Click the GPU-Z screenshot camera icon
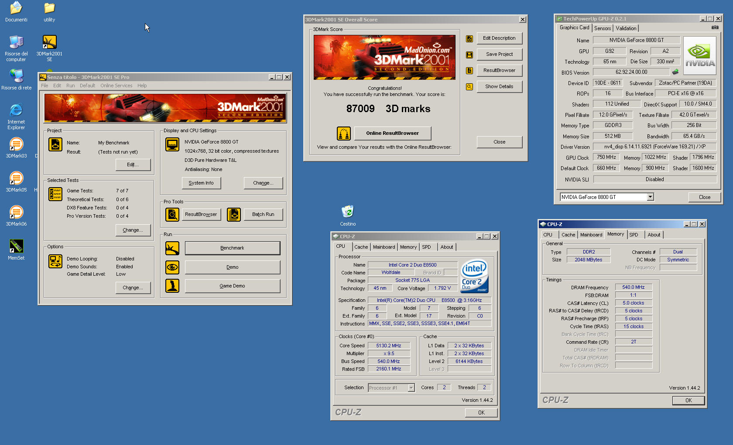733x445 pixels. point(715,27)
